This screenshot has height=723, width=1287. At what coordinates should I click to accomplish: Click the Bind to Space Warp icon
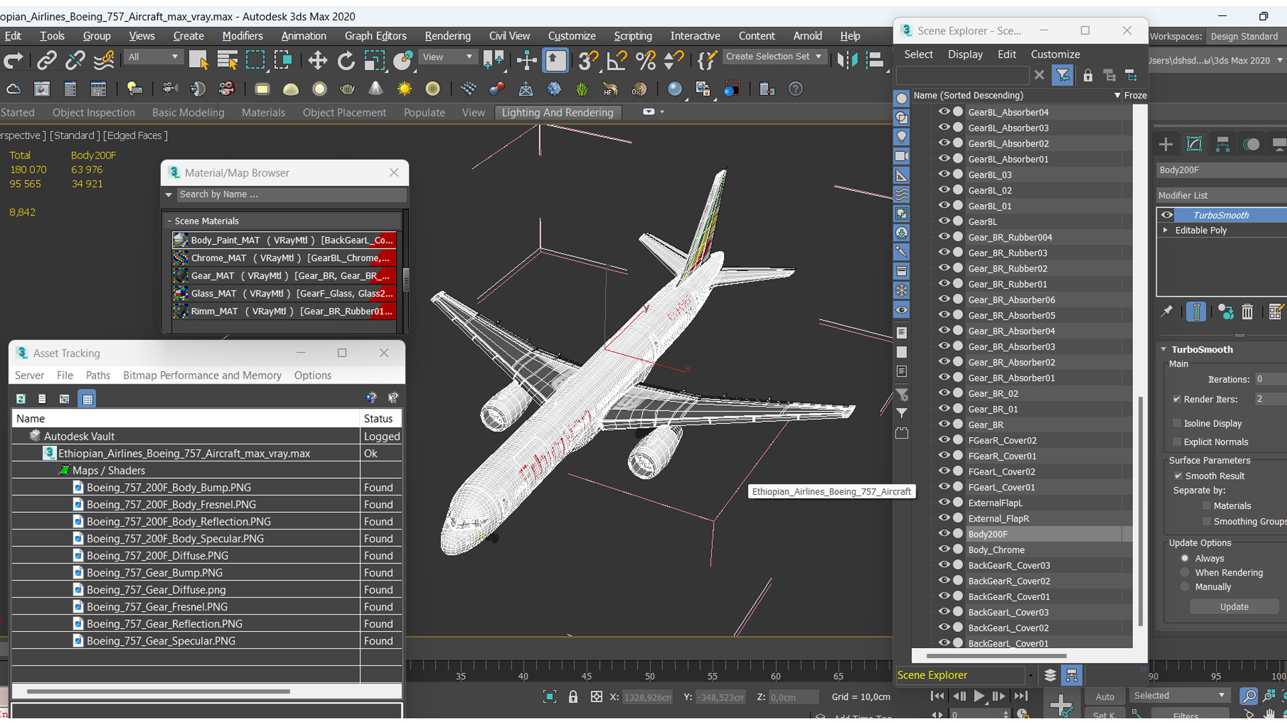[104, 61]
